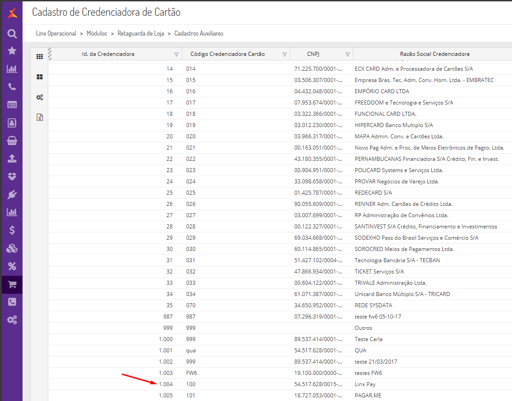Open the percent sign sidebar icon
This screenshot has width=512, height=401.
click(12, 266)
